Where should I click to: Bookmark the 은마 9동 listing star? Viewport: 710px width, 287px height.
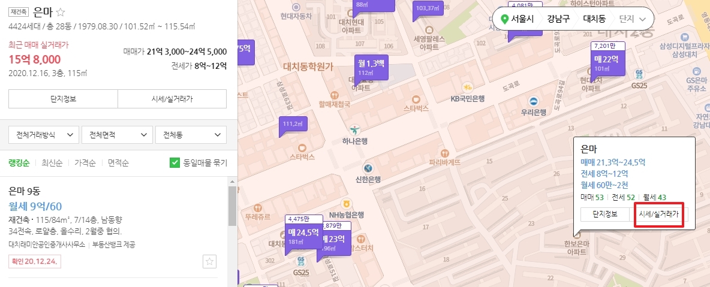[x=210, y=261]
